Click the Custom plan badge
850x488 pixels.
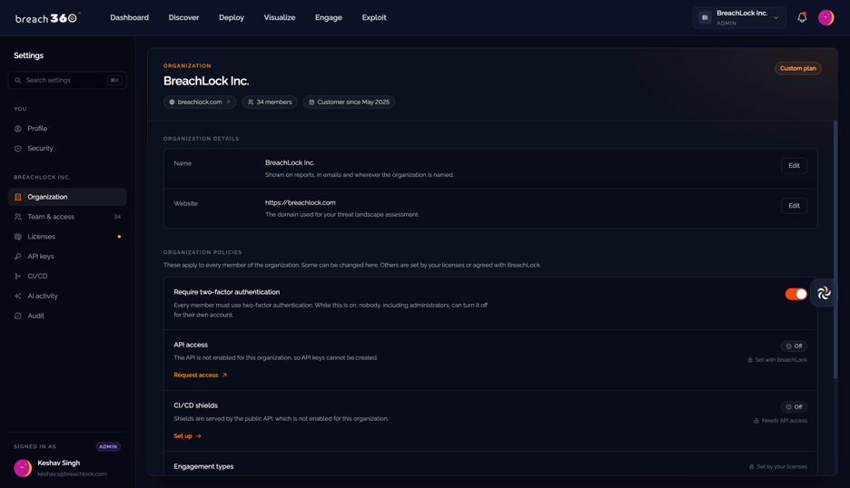click(798, 68)
